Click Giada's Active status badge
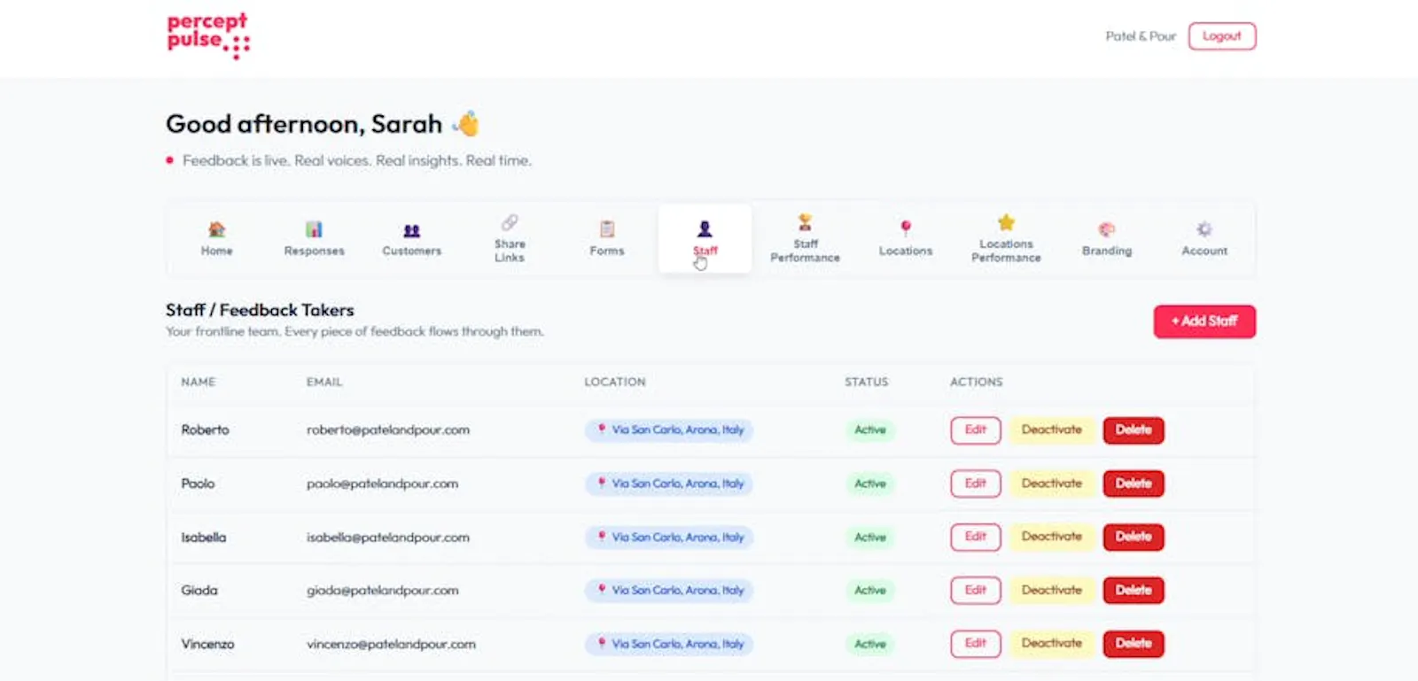This screenshot has width=1418, height=681. (870, 591)
